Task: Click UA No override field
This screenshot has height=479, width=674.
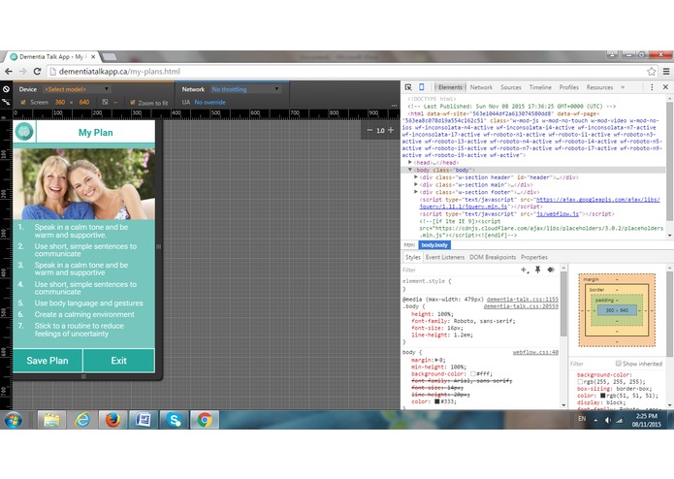Action: pyautogui.click(x=209, y=102)
